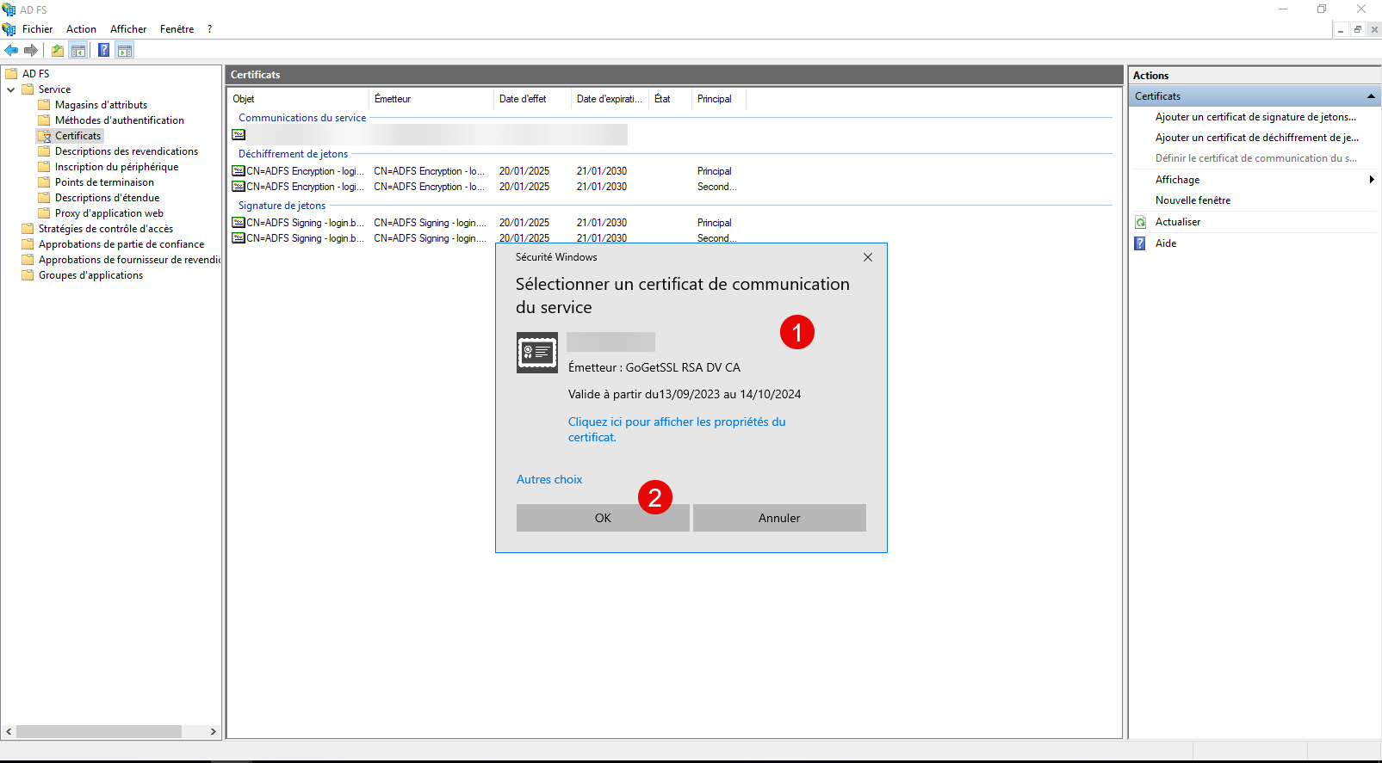
Task: Click the green Actualiser refresh icon
Action: [1140, 222]
